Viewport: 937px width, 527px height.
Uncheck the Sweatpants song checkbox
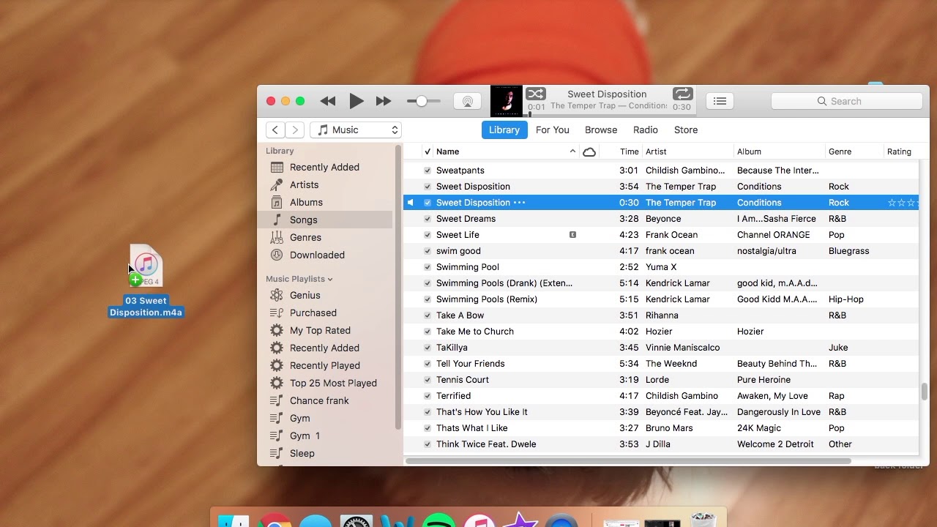(x=428, y=171)
